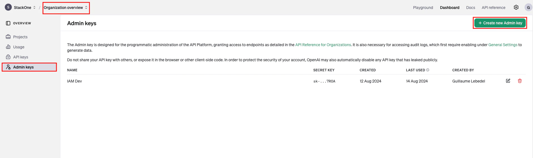Click creator name Guillaume Lebedel

tap(469, 81)
